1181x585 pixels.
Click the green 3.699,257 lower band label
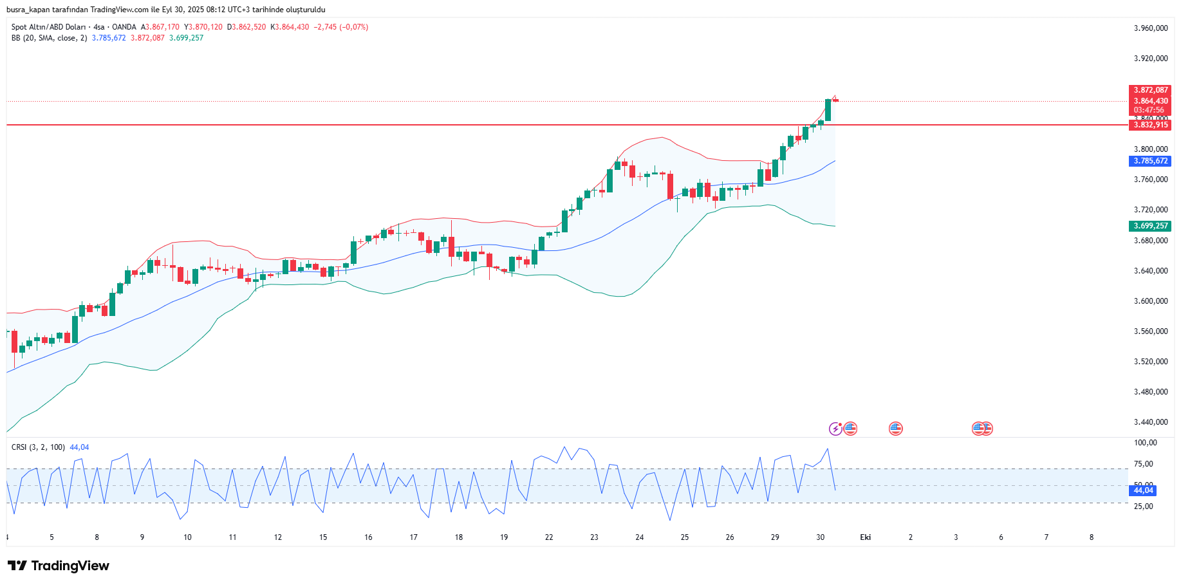1150,226
